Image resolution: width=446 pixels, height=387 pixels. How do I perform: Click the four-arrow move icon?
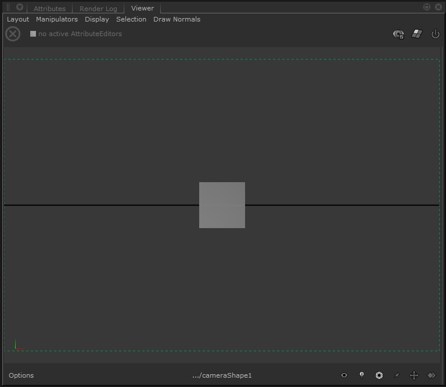point(414,375)
